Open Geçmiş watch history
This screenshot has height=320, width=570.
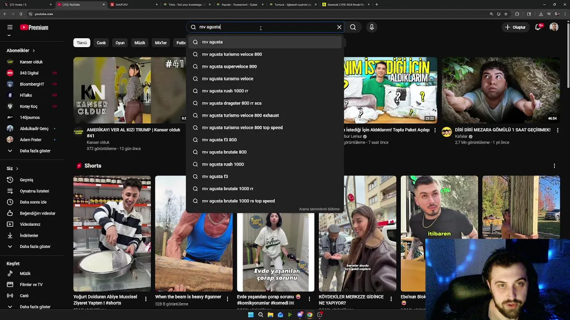coord(31,180)
